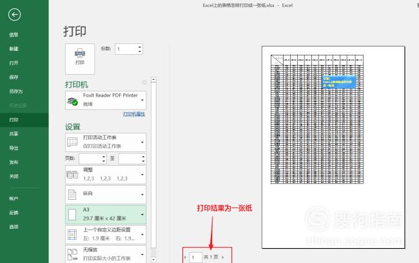Open the collate (调整 1,2,3) dropdown
This screenshot has width=419, height=263.
(x=106, y=175)
